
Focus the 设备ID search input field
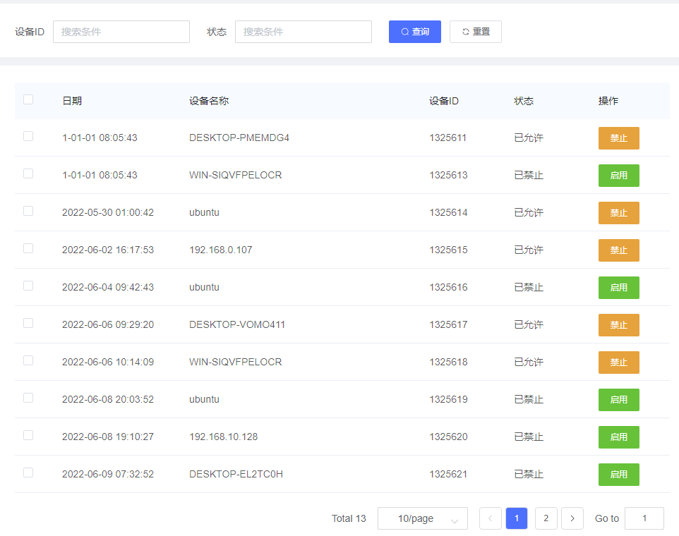point(121,32)
